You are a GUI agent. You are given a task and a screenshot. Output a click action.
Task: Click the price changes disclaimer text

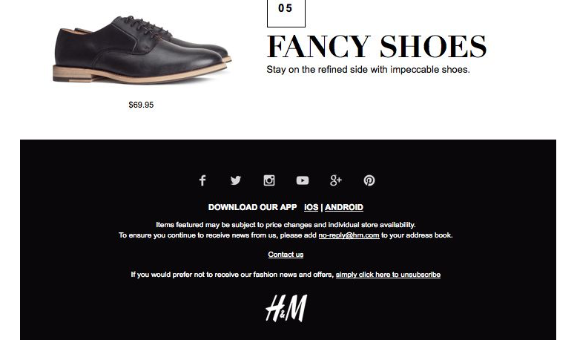286,225
